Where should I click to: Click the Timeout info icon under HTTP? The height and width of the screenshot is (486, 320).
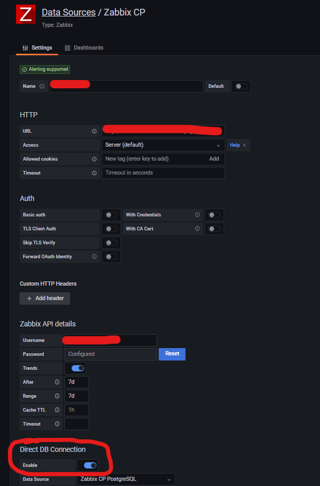coord(93,173)
